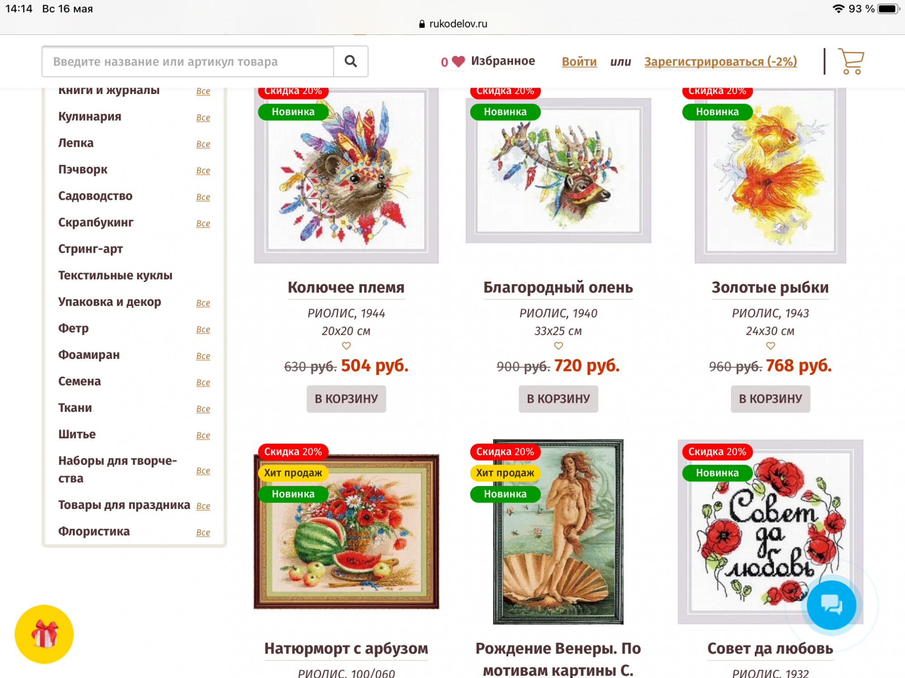Open the Натюрморт с арбузом product image
The image size is (905, 678).
click(x=346, y=532)
